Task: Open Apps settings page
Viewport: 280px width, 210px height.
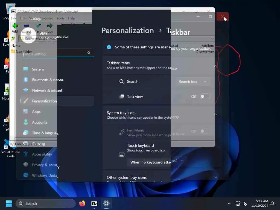Action: [x=57, y=112]
